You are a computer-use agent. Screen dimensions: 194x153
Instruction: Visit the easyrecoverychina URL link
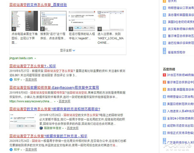31,101
